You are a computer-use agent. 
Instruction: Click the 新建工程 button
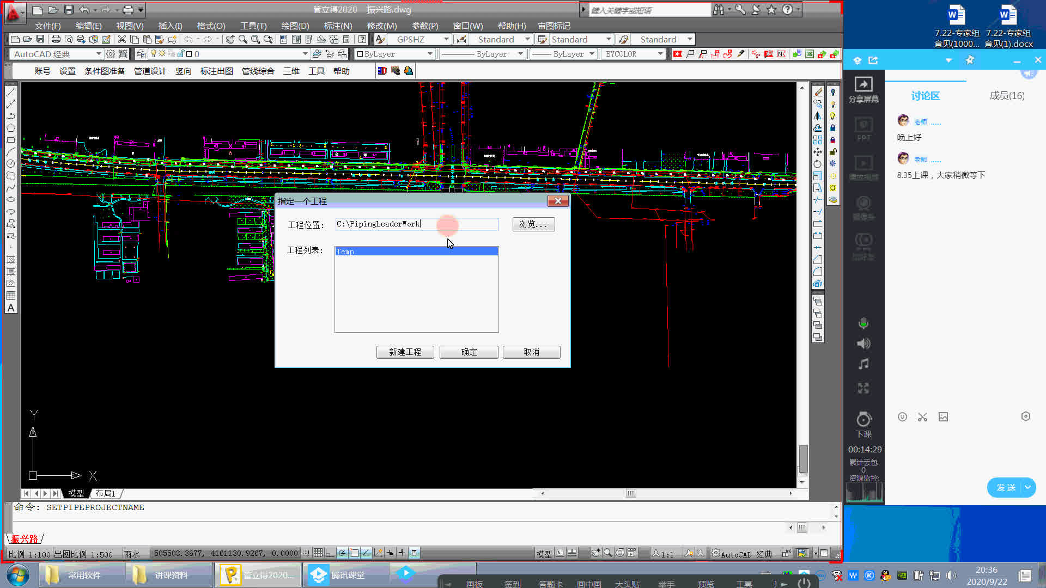pos(405,352)
